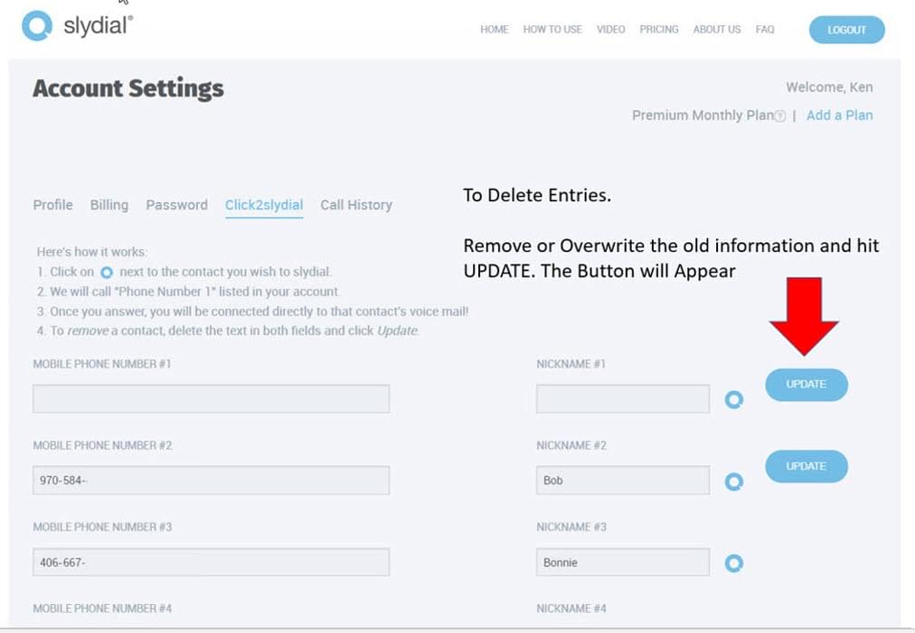This screenshot has height=633, width=915.
Task: Open the Password tab
Action: point(176,205)
